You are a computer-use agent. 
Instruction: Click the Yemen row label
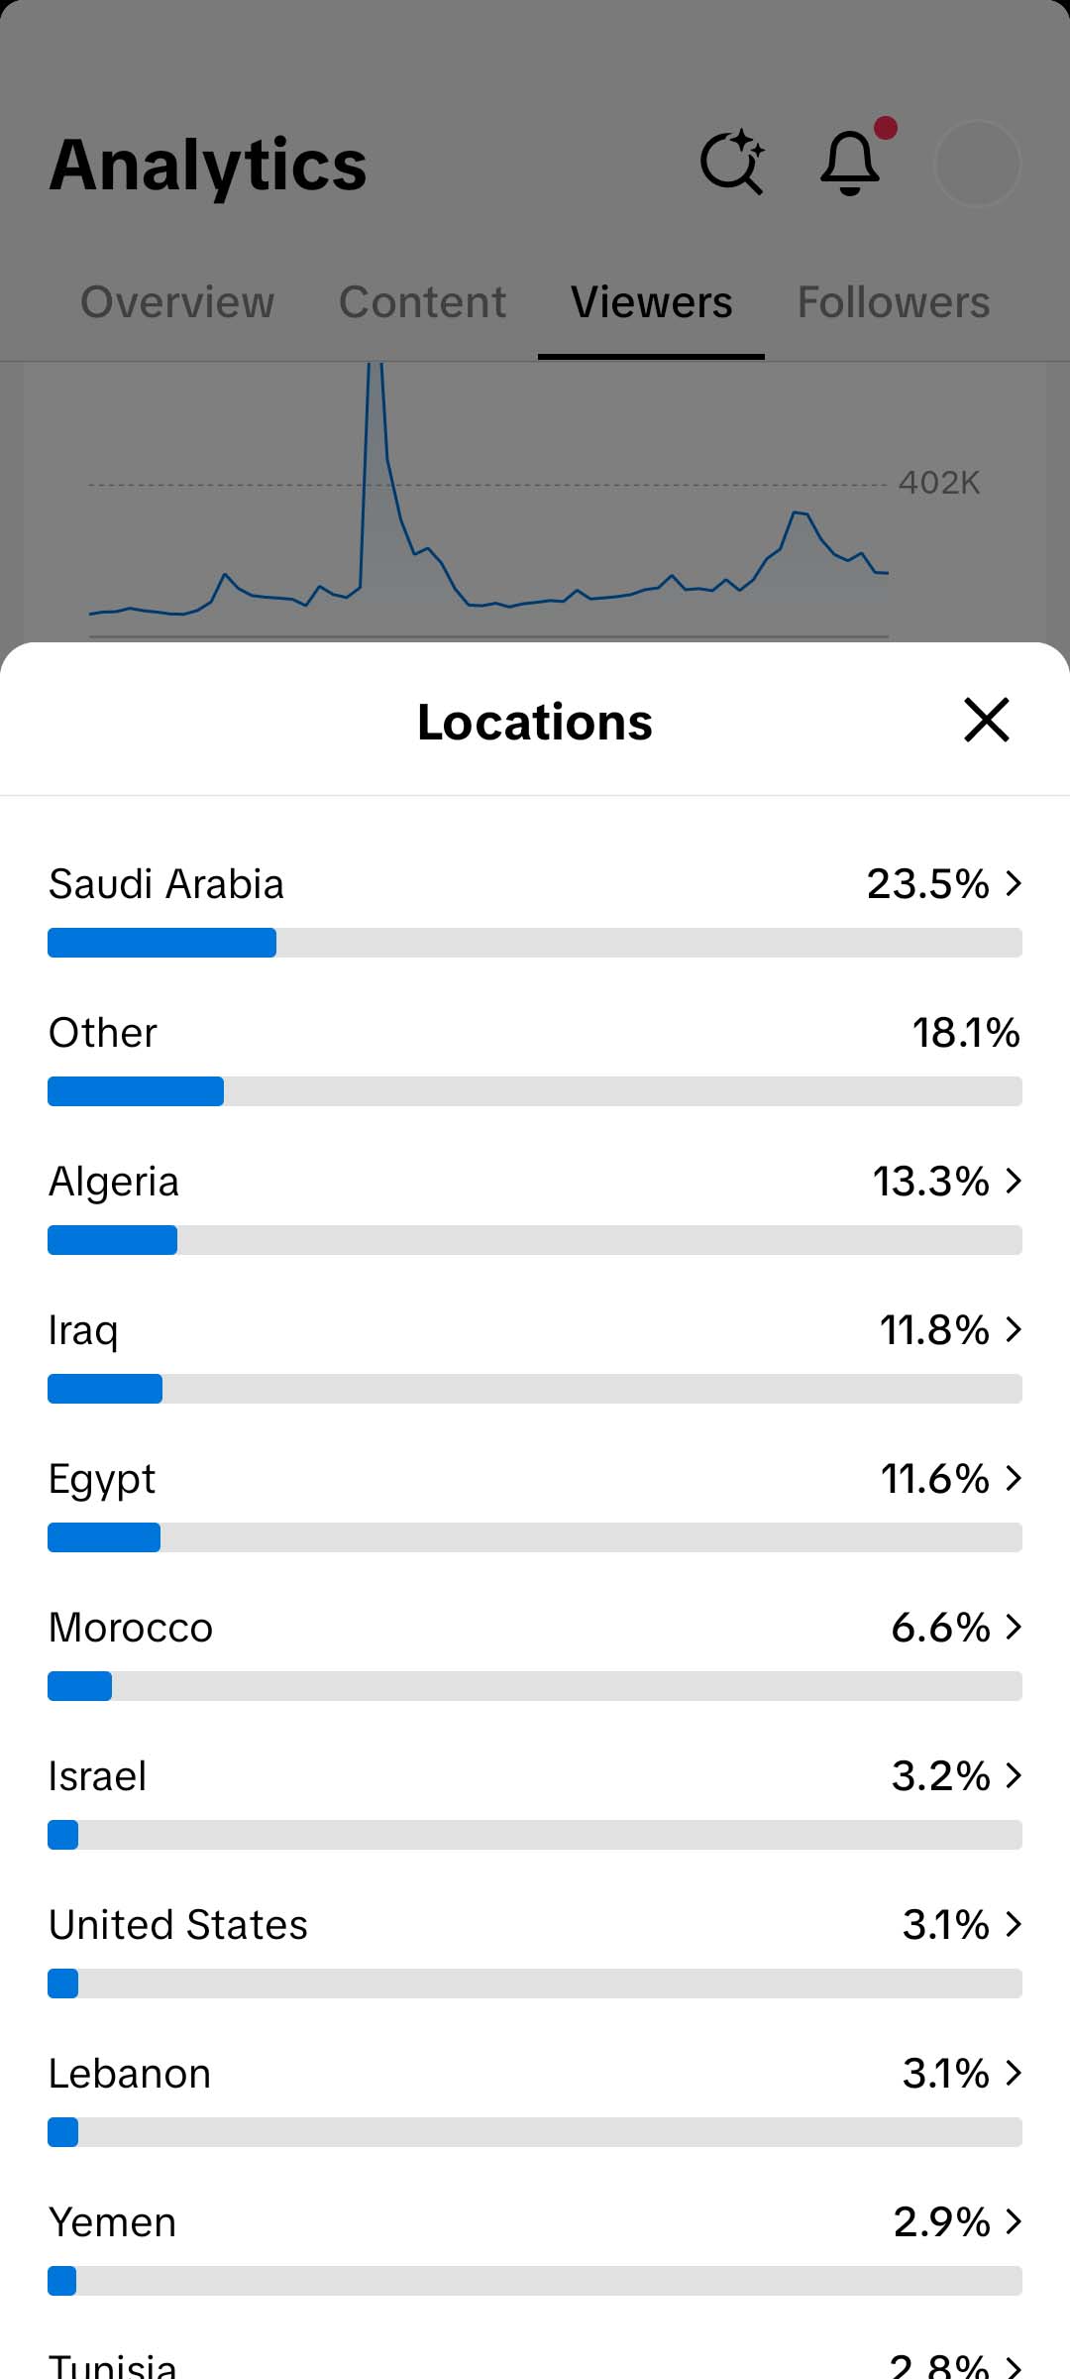point(113,2222)
